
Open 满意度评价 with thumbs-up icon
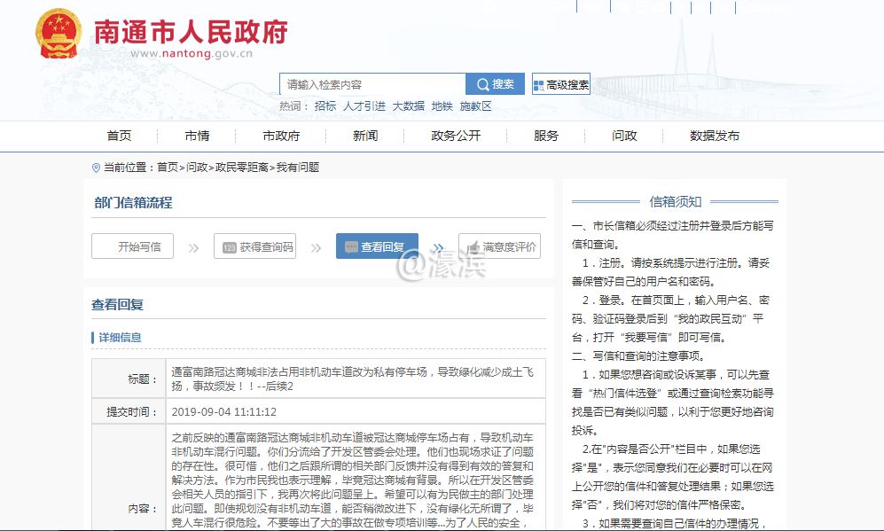pyautogui.click(x=499, y=247)
